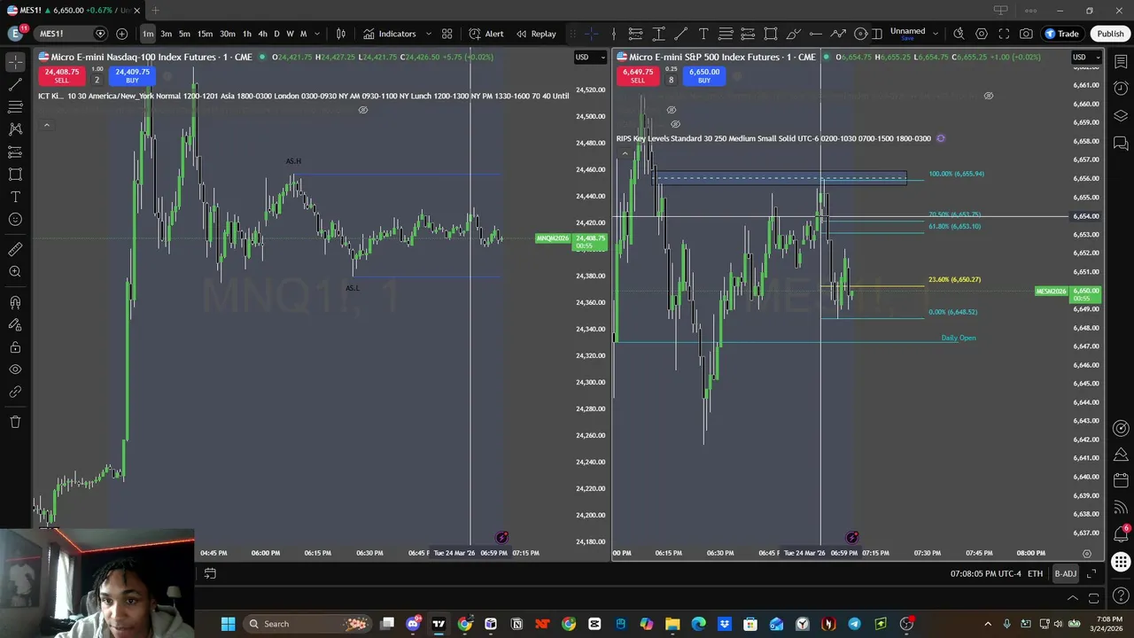
Task: Select the ruler measure tool
Action: [x=15, y=250]
